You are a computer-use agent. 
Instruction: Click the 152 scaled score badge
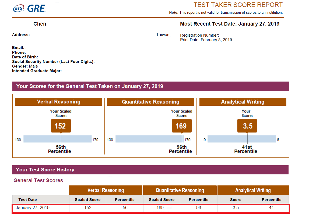[61, 126]
